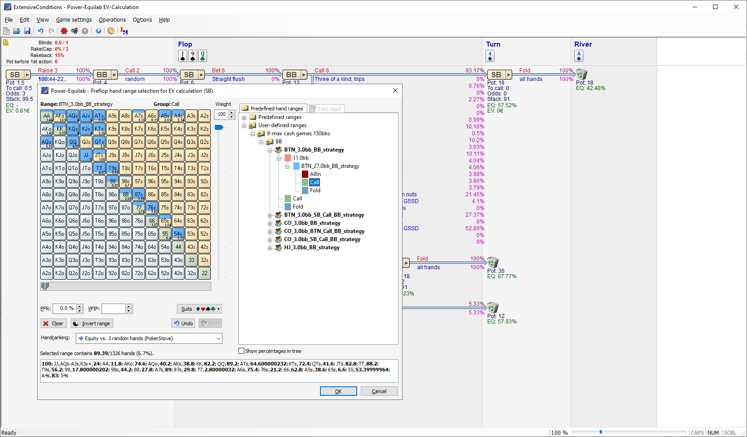The height and width of the screenshot is (437, 747).
Task: Click the Undo button in range dialog
Action: coord(184,323)
